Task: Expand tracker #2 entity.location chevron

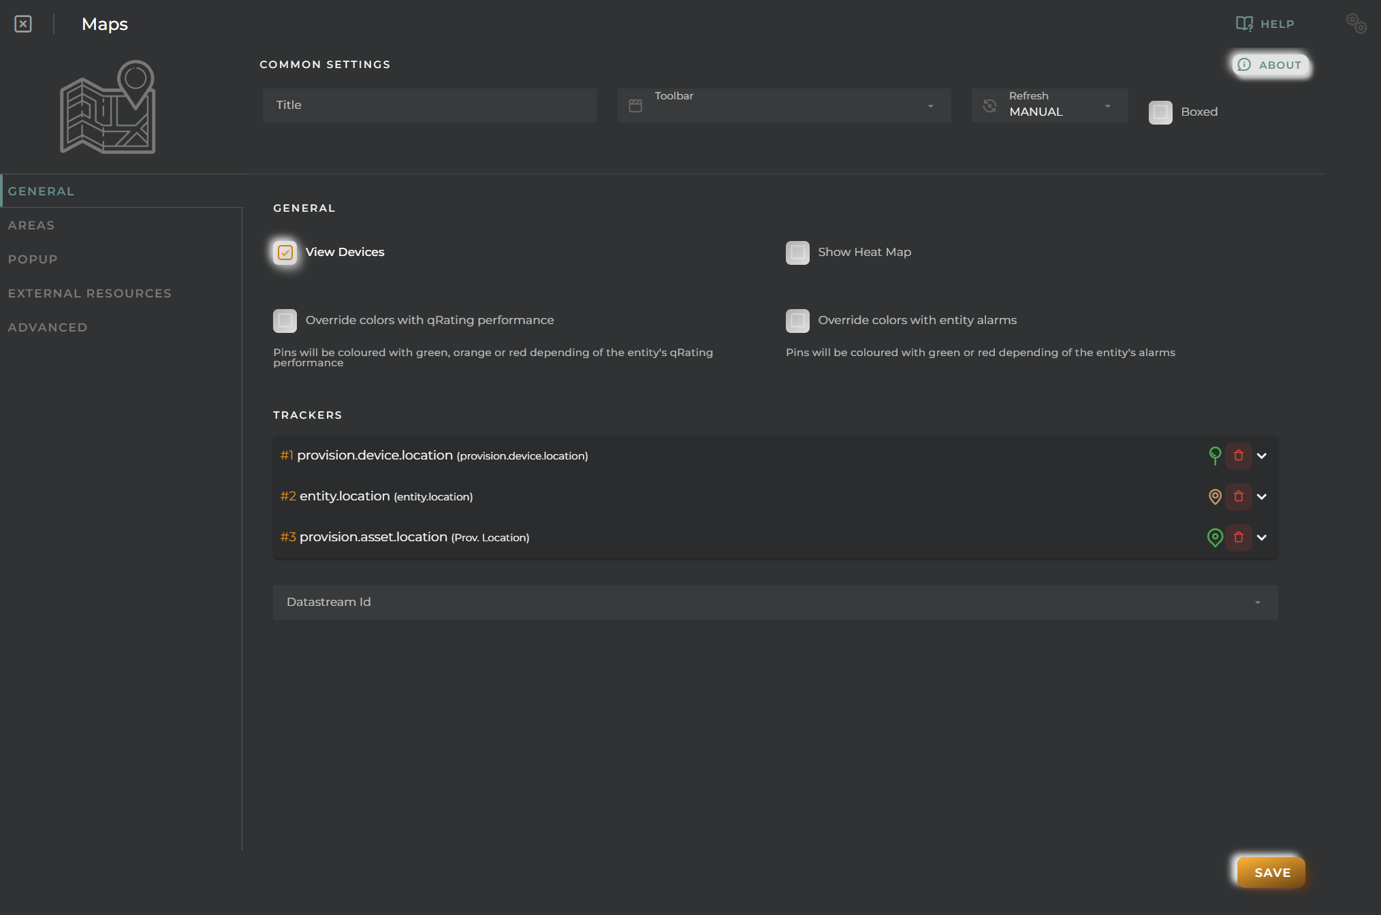Action: coord(1262,497)
